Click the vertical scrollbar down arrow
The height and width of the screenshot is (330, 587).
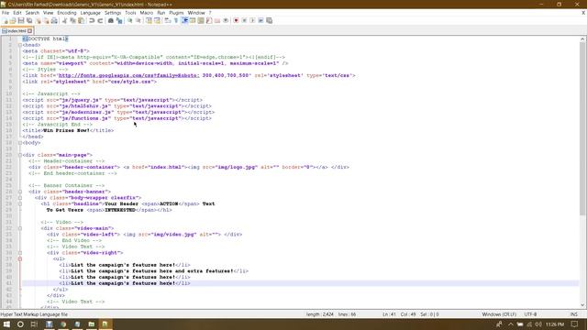point(583,305)
